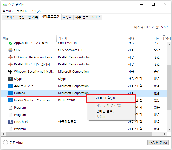Choose 온라인 검색(S) in context menu
Image resolution: width=172 pixels, height=150 pixels.
pos(111,111)
